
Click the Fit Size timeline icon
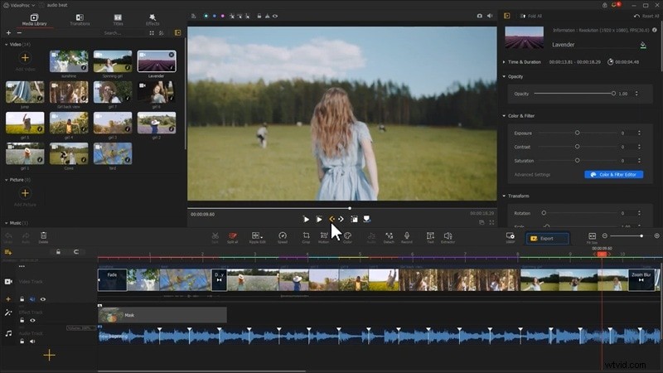click(592, 238)
